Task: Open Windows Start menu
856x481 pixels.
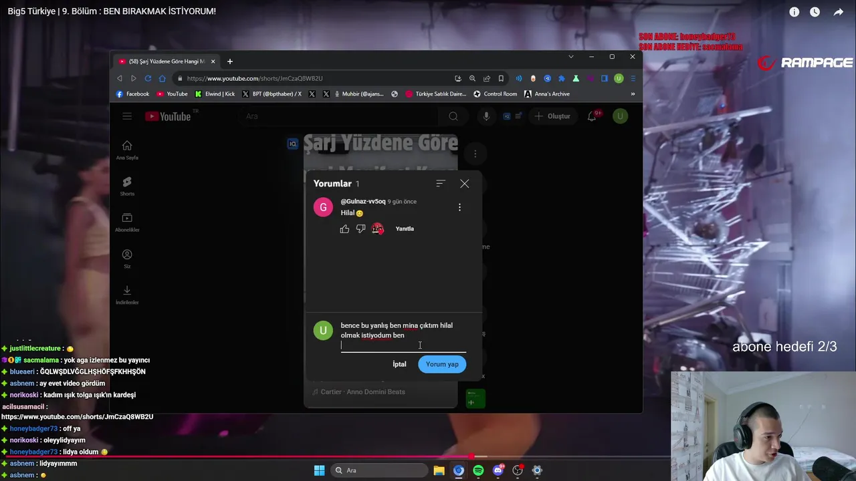Action: 319,470
